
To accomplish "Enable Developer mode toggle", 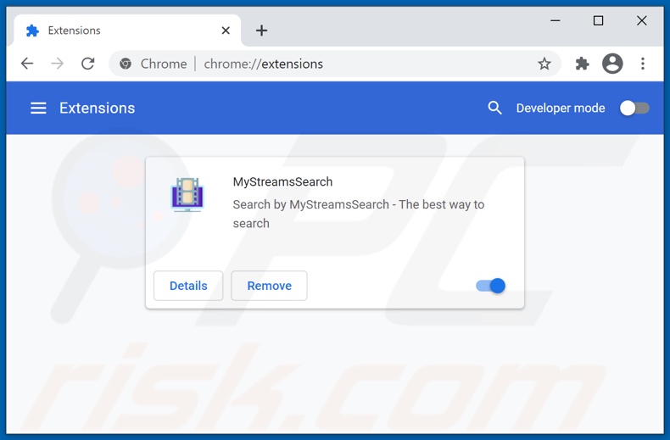I will tap(634, 108).
